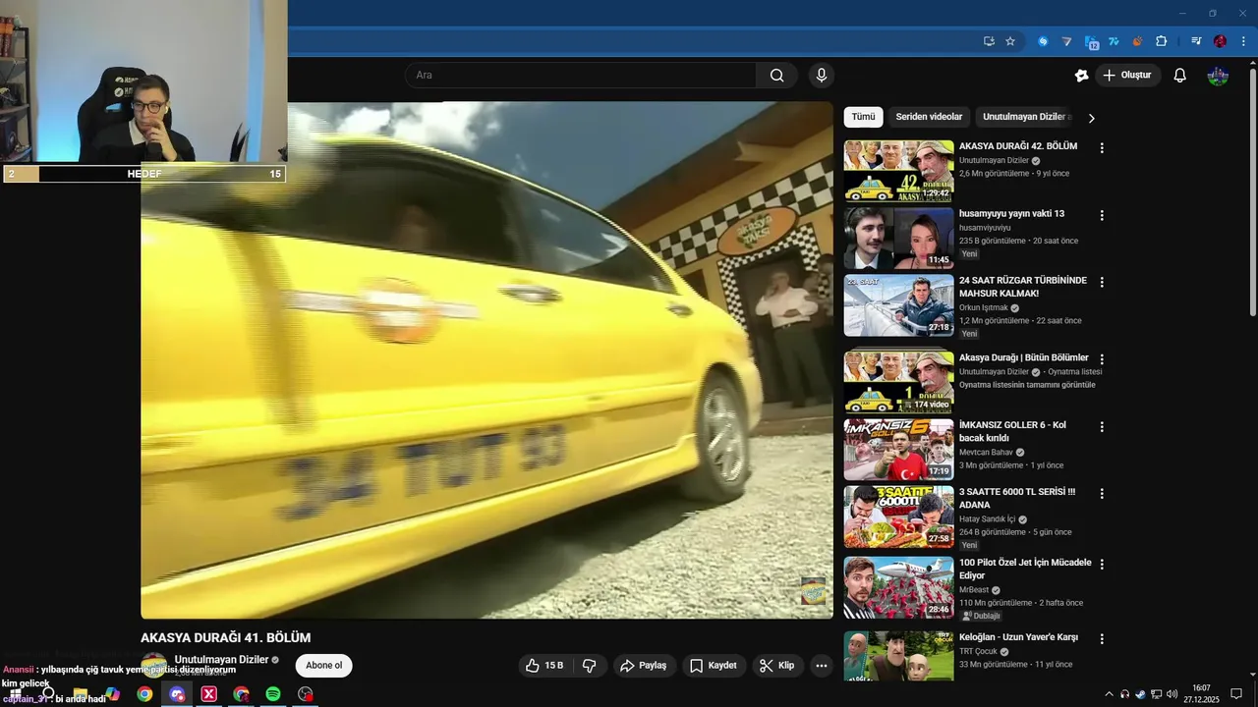Open the 174 video playlist thumbnail
1258x707 pixels.
click(x=898, y=382)
